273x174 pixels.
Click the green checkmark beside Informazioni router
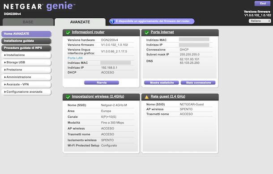coord(68,33)
